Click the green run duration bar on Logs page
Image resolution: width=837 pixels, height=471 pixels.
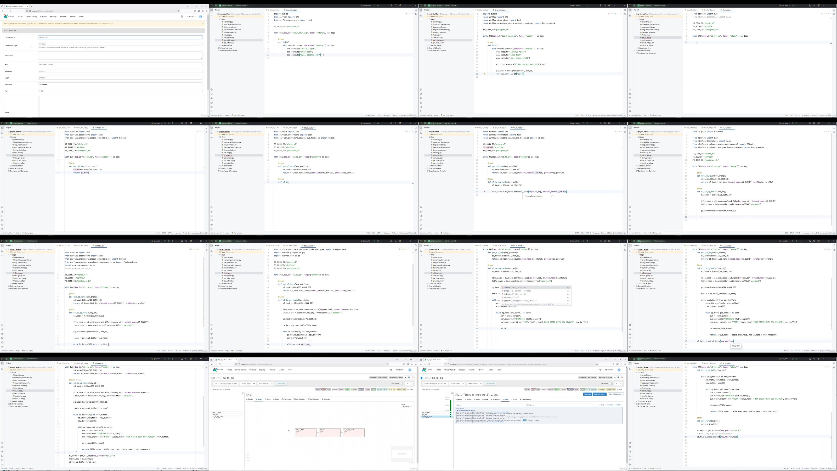pos(451,405)
